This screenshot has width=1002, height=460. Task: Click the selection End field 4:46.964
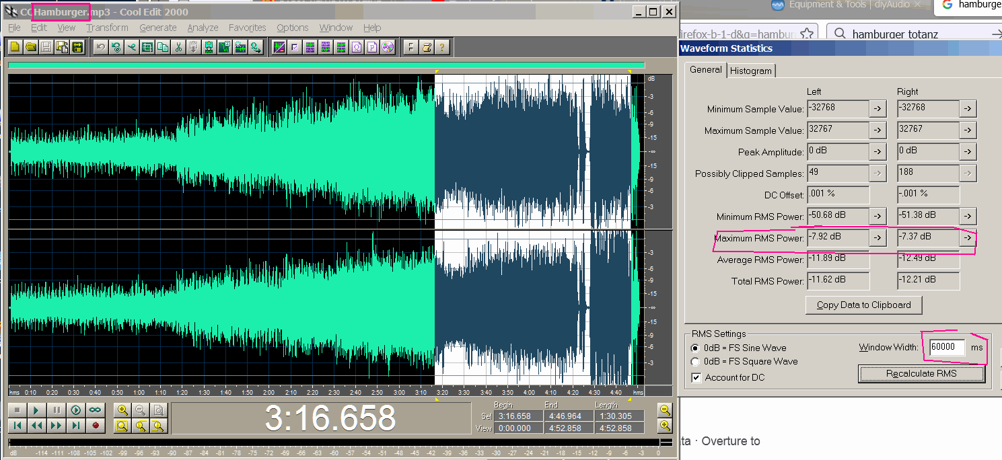point(569,416)
